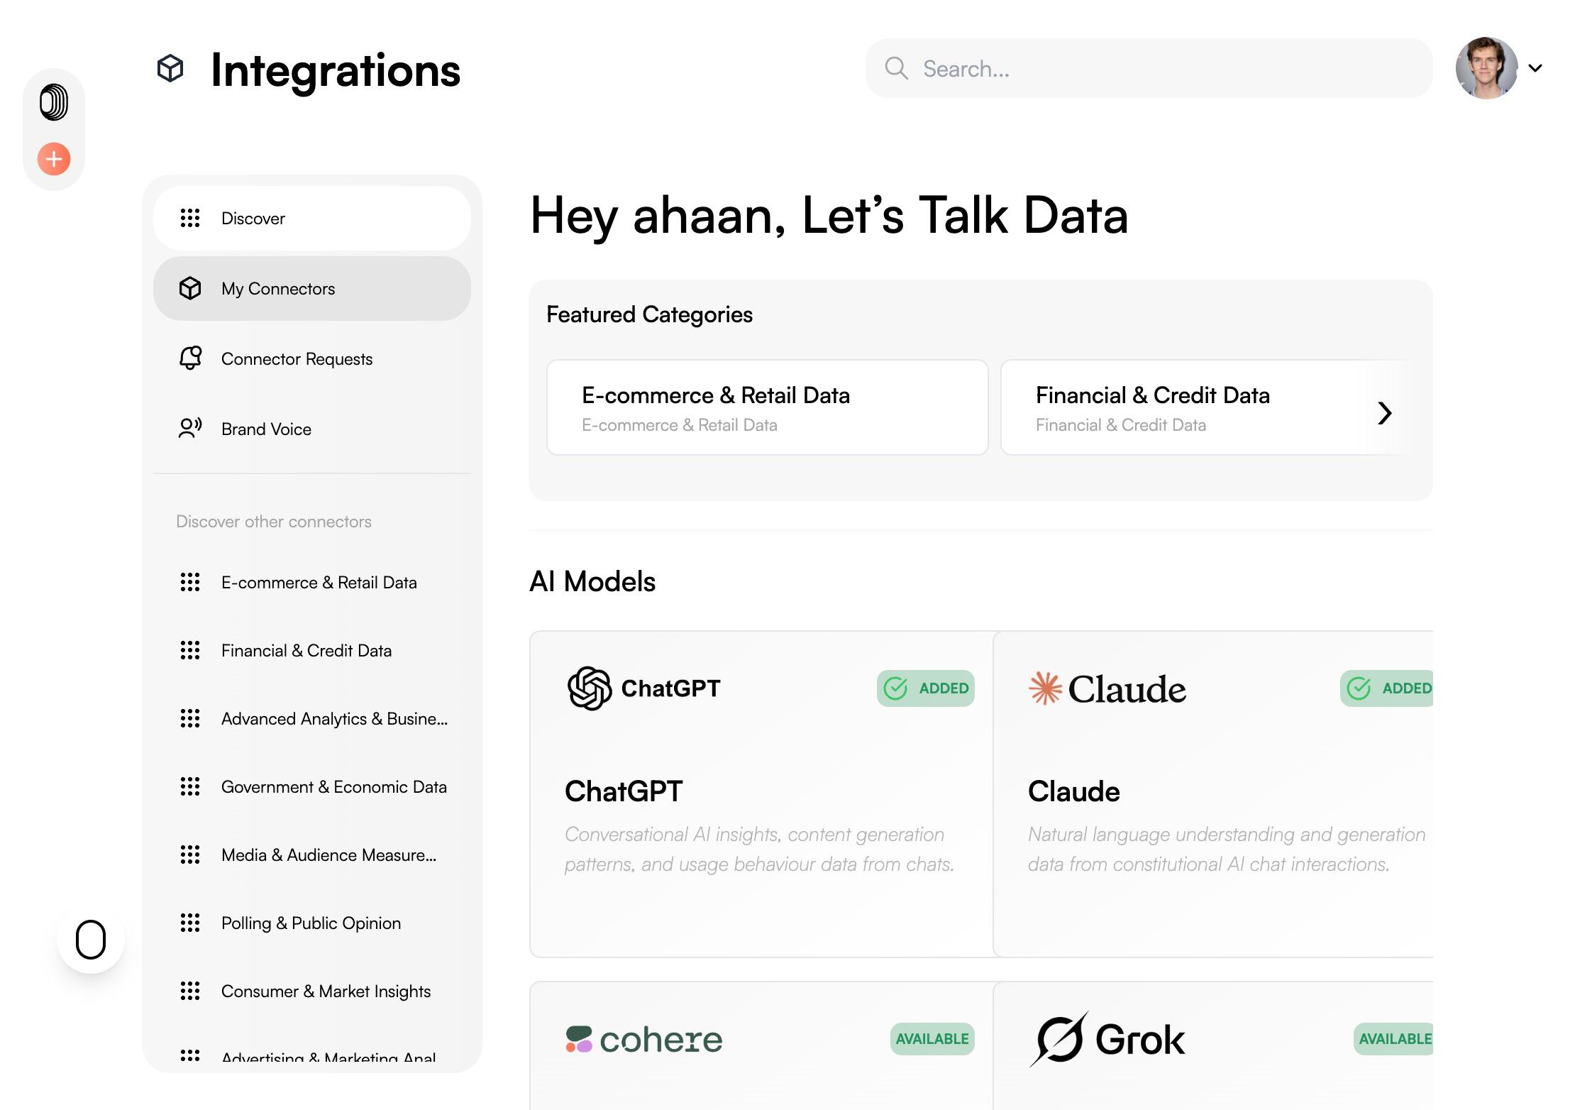Click the Connector Requests bell icon
The image size is (1575, 1110).
coord(190,358)
